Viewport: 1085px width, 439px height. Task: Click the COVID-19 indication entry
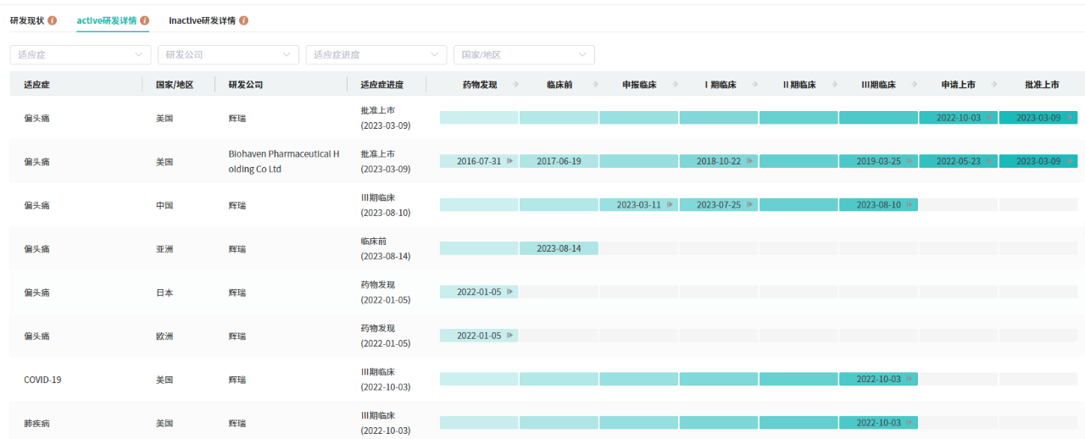[42, 380]
